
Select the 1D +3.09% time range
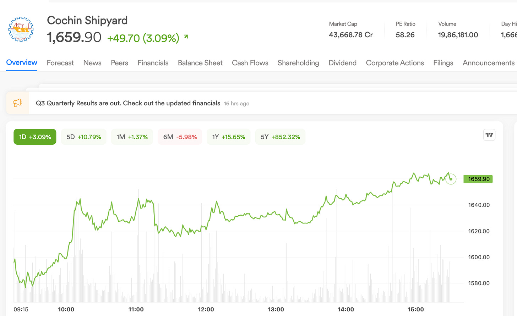point(35,137)
